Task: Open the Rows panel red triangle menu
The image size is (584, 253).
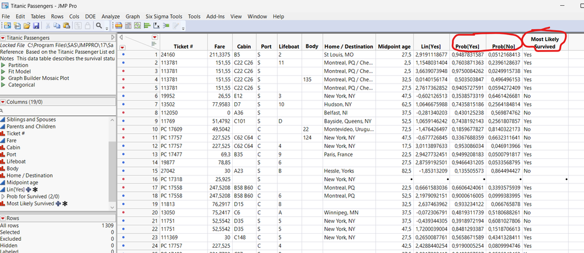Action: tap(4, 217)
